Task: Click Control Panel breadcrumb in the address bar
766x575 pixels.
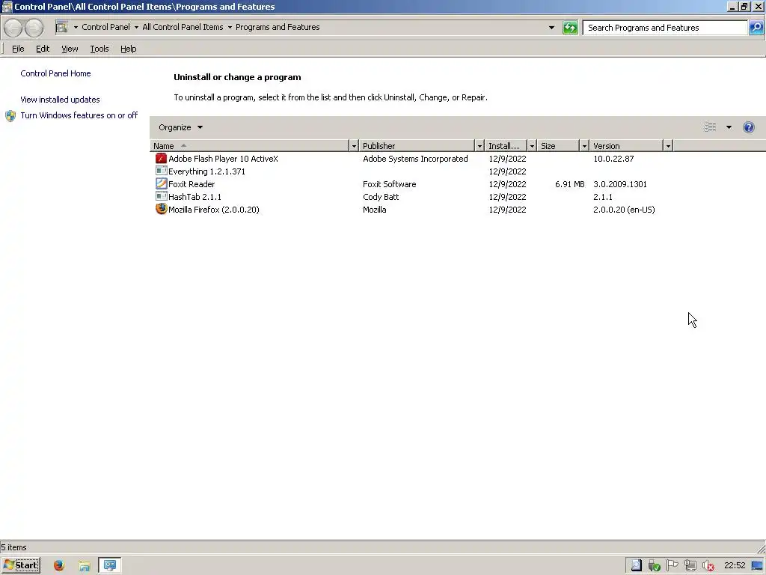Action: [106, 28]
